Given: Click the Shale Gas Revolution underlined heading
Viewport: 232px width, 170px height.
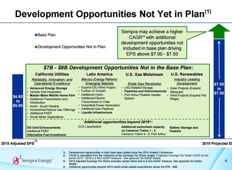Looking at the screenshot, I should pyautogui.click(x=144, y=84).
